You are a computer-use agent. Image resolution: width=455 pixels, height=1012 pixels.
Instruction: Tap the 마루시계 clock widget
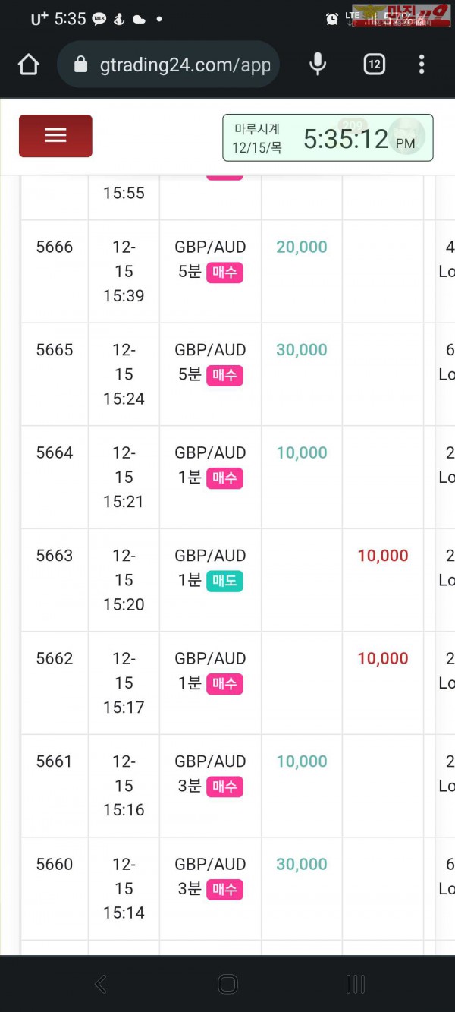pos(328,138)
